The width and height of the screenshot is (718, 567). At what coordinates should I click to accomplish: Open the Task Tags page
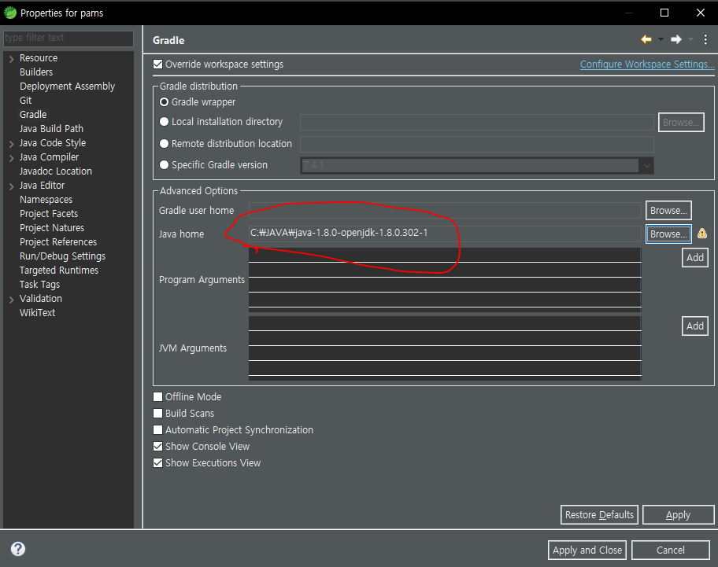click(x=39, y=285)
